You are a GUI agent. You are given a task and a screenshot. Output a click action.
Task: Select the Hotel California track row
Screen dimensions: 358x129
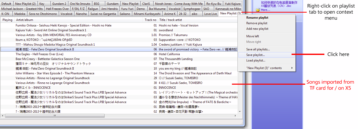(x=119, y=54)
